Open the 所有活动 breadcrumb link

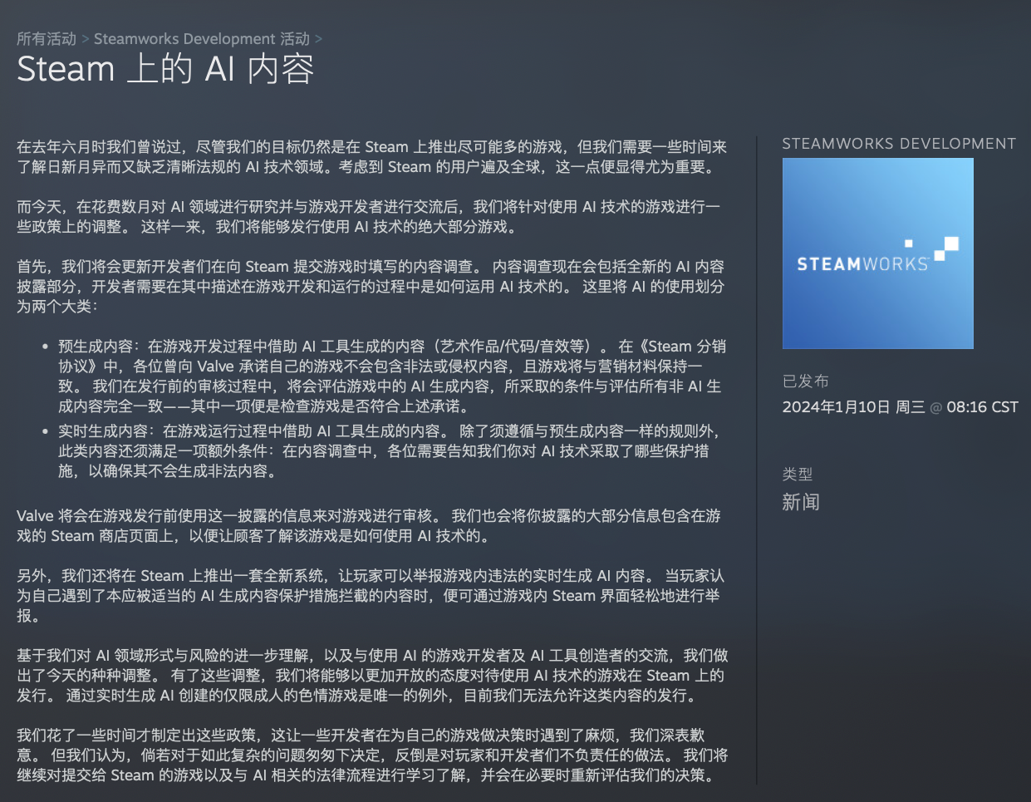click(x=47, y=39)
